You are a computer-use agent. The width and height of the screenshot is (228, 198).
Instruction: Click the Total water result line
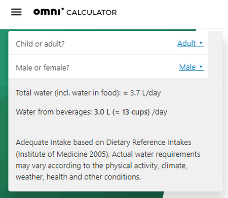click(x=88, y=93)
